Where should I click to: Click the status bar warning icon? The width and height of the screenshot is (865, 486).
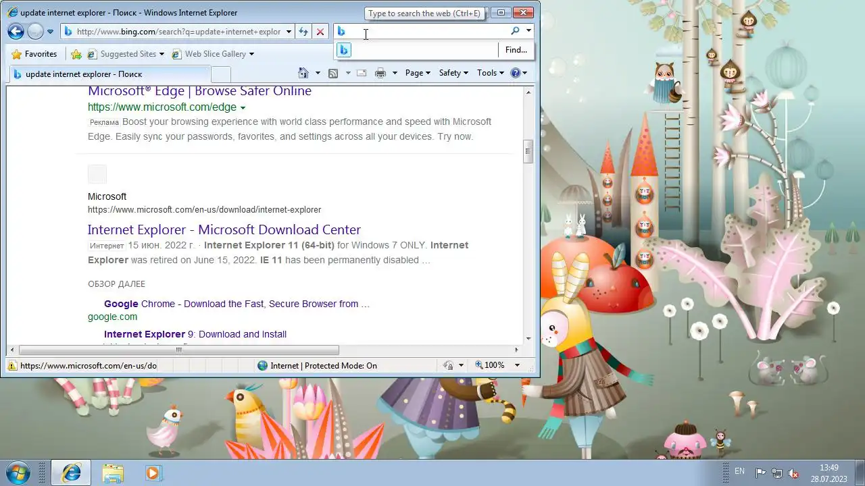12,366
